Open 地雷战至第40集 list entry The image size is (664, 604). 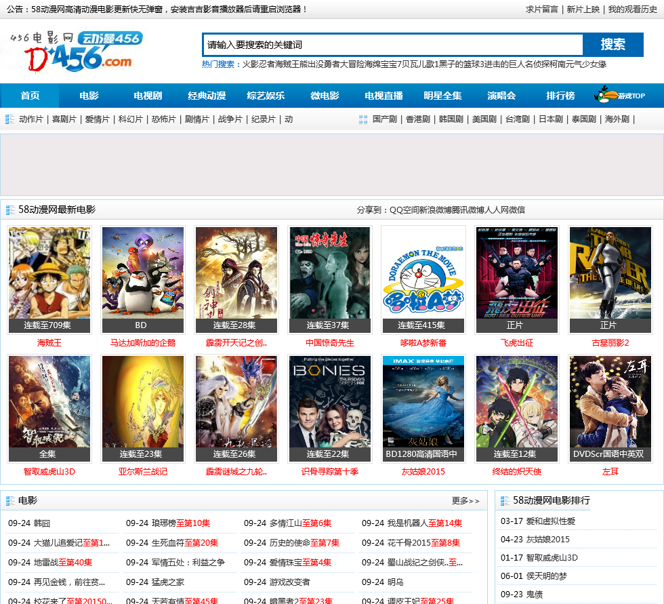pyautogui.click(x=62, y=563)
